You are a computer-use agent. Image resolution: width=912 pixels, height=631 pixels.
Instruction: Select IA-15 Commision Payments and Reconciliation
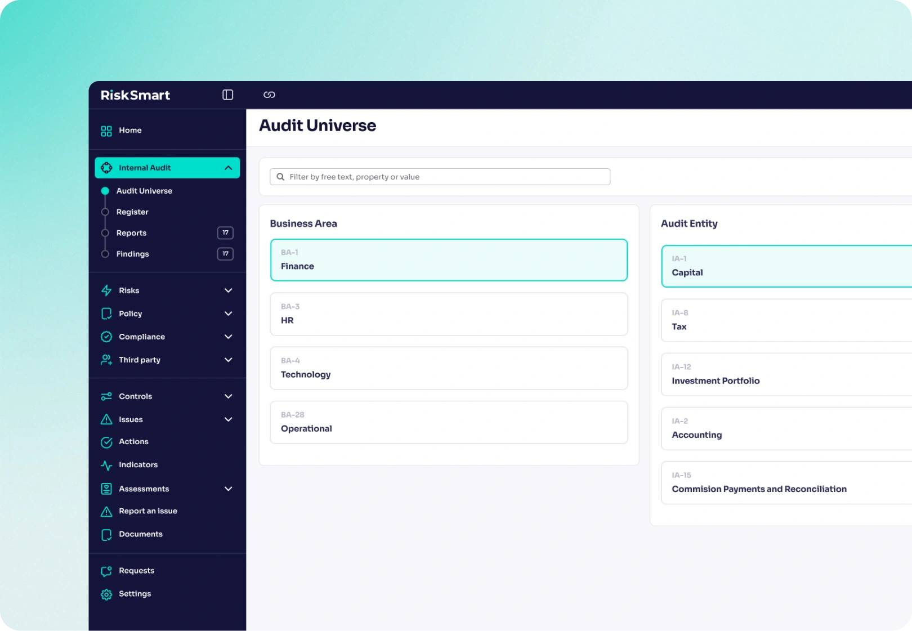click(786, 483)
